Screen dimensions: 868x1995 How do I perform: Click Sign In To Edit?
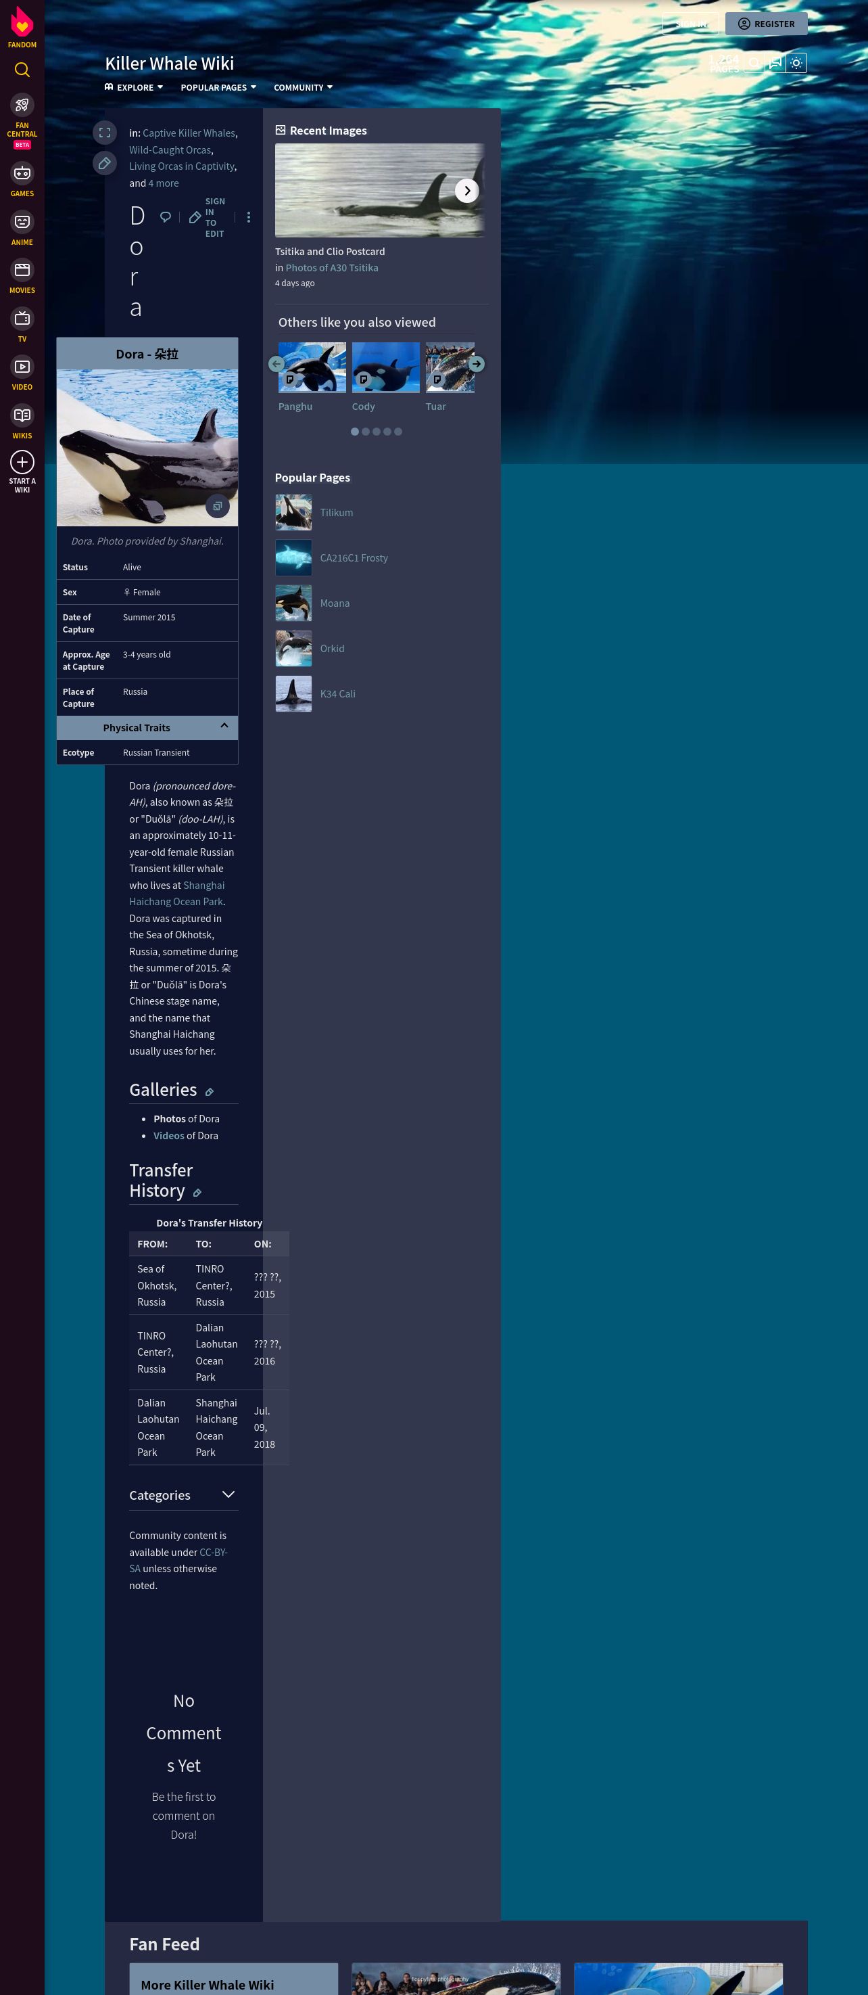pos(208,218)
